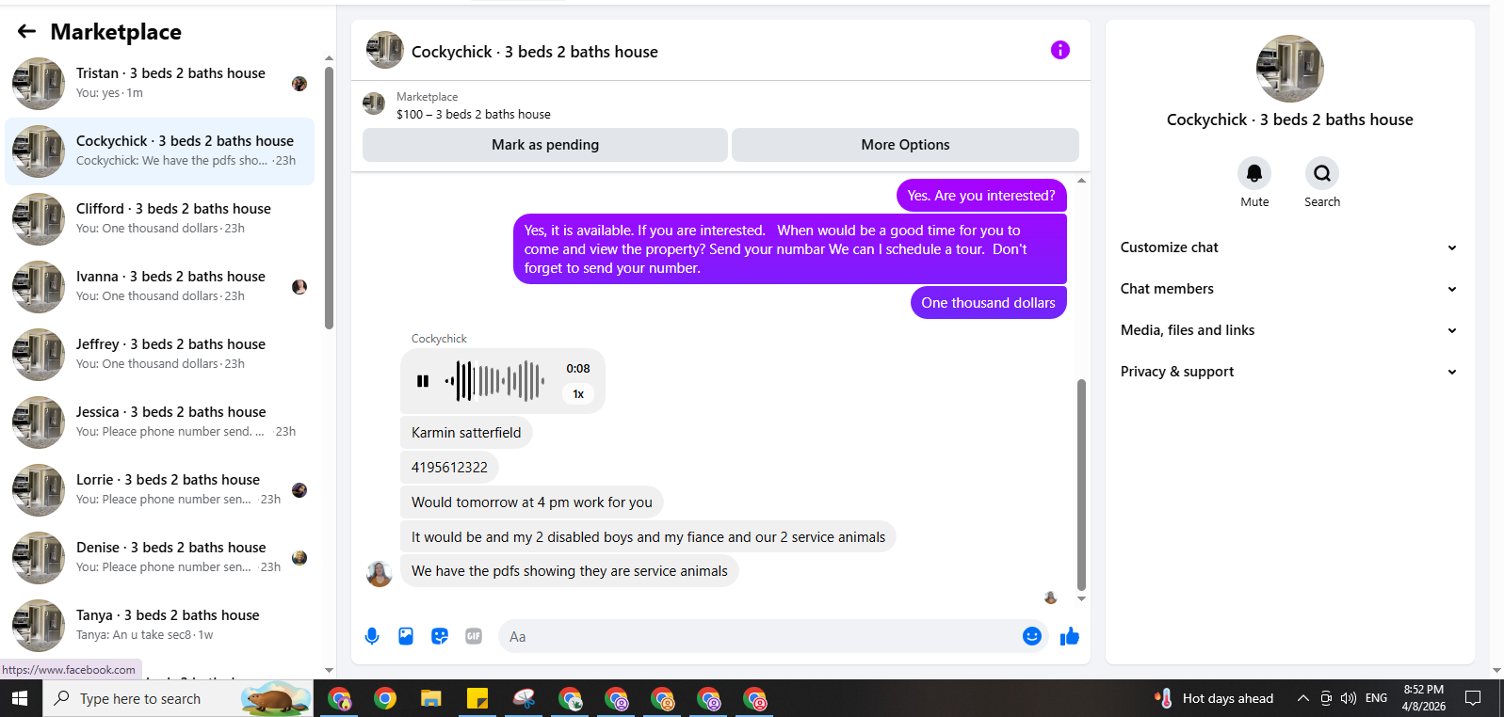
Task: Open the Jessica conversation in list
Action: click(x=160, y=422)
